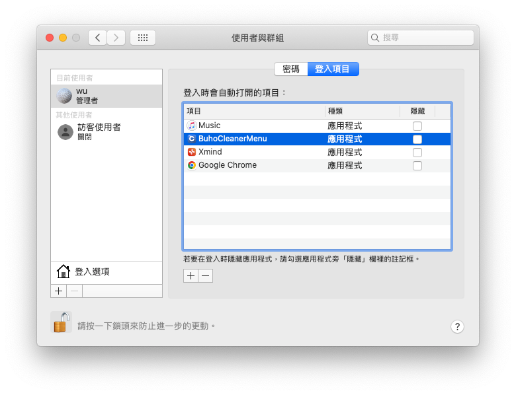
Task: Click the forward navigation arrow
Action: (116, 38)
